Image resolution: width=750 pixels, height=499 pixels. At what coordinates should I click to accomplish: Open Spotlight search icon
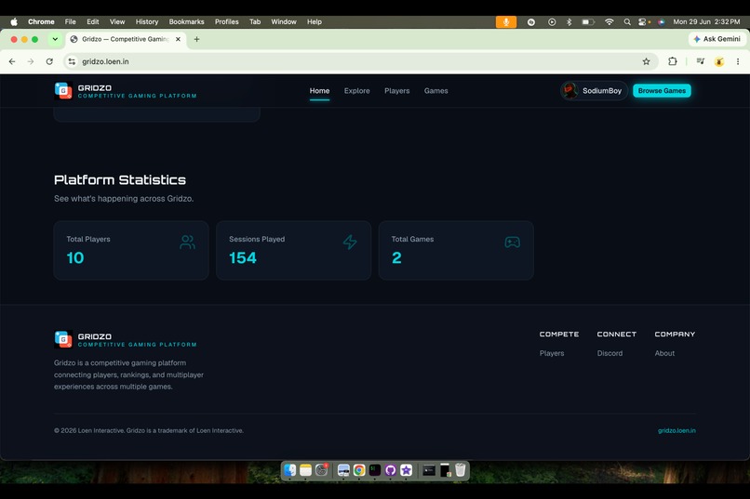pyautogui.click(x=627, y=22)
